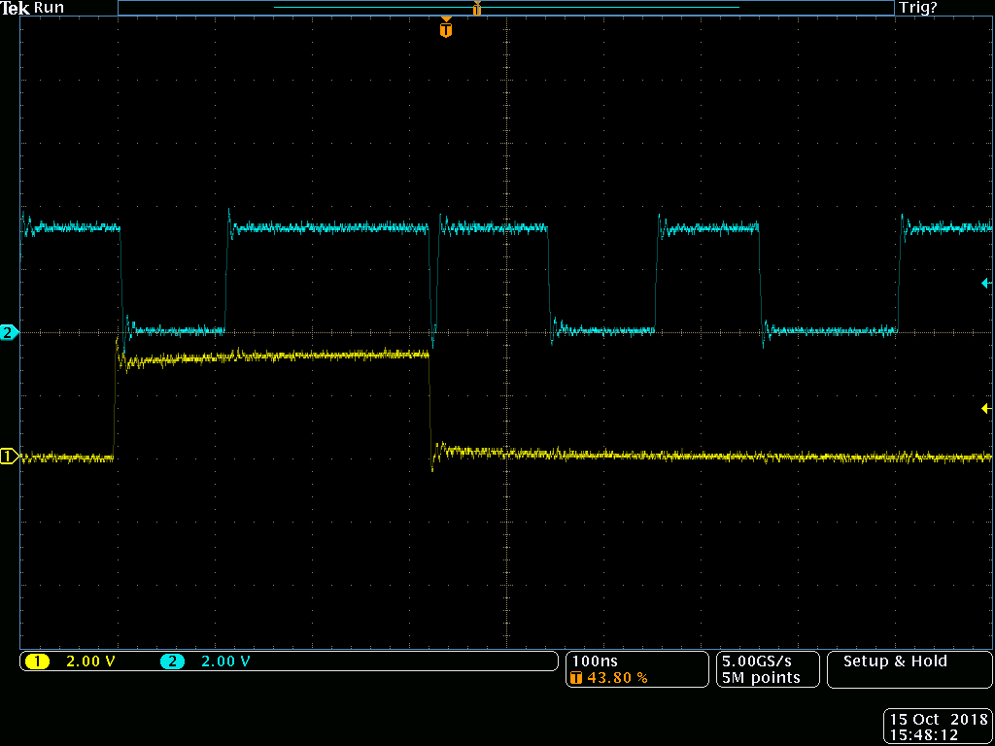995x746 pixels.
Task: Click the yellow trigger level arrow
Action: click(985, 409)
